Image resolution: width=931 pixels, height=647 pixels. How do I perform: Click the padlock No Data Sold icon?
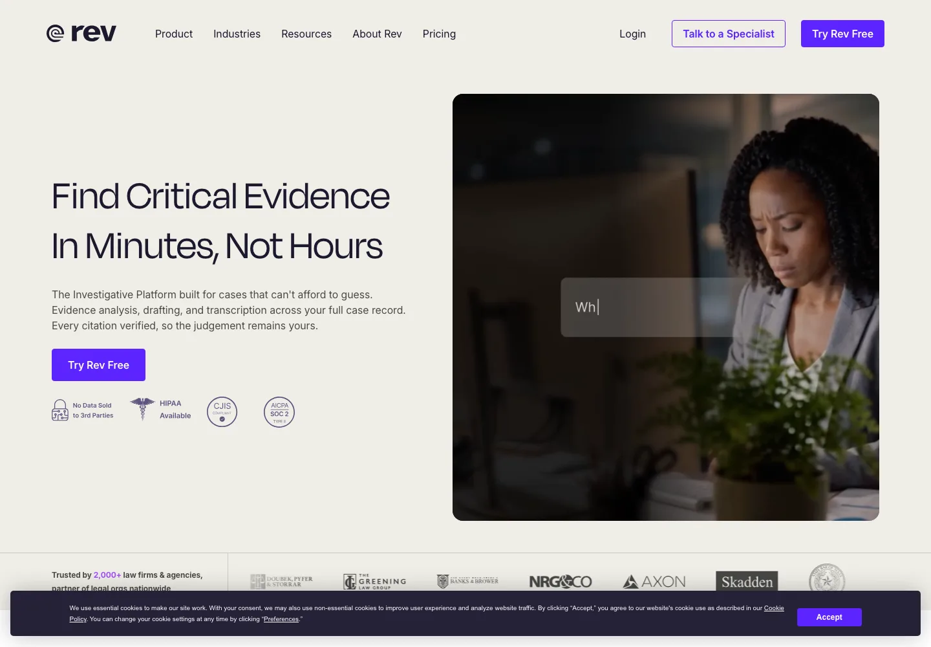pyautogui.click(x=60, y=410)
